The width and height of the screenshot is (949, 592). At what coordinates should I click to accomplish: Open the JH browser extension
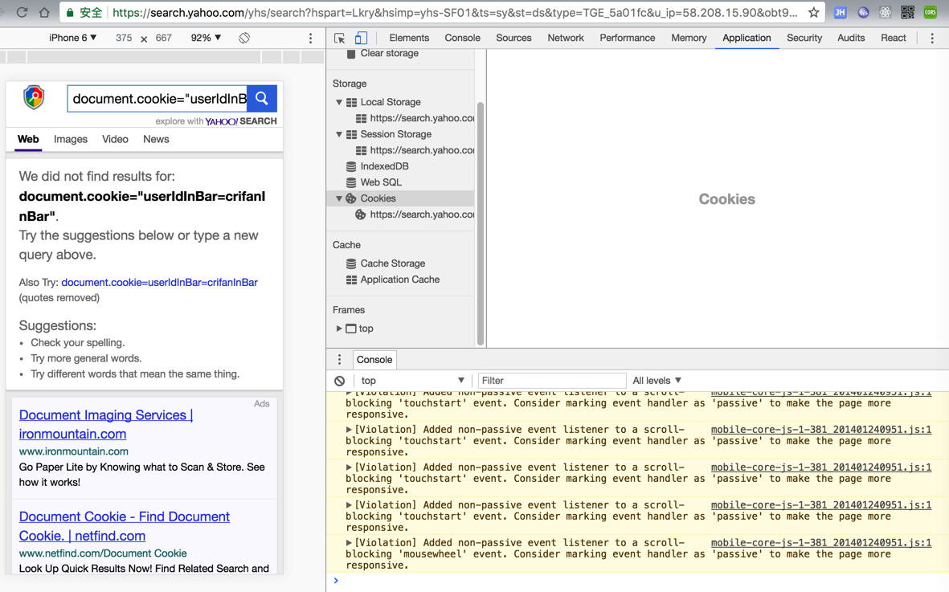[x=840, y=12]
